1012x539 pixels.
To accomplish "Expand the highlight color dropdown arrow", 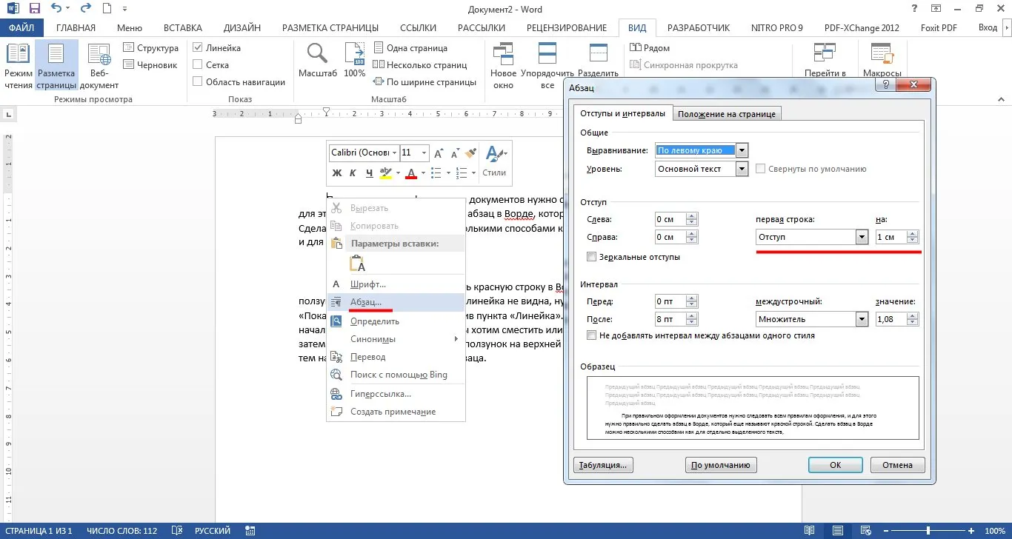I will point(398,173).
